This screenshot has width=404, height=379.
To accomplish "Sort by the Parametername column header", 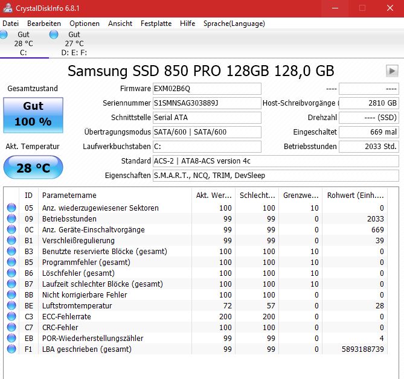I will click(x=115, y=195).
